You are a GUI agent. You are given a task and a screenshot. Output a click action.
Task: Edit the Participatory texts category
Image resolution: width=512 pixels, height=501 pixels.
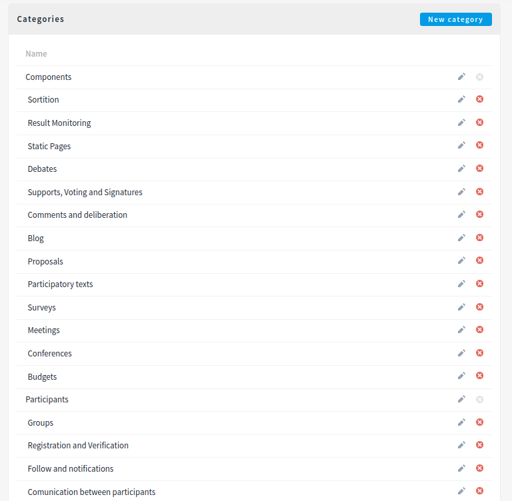click(x=461, y=284)
